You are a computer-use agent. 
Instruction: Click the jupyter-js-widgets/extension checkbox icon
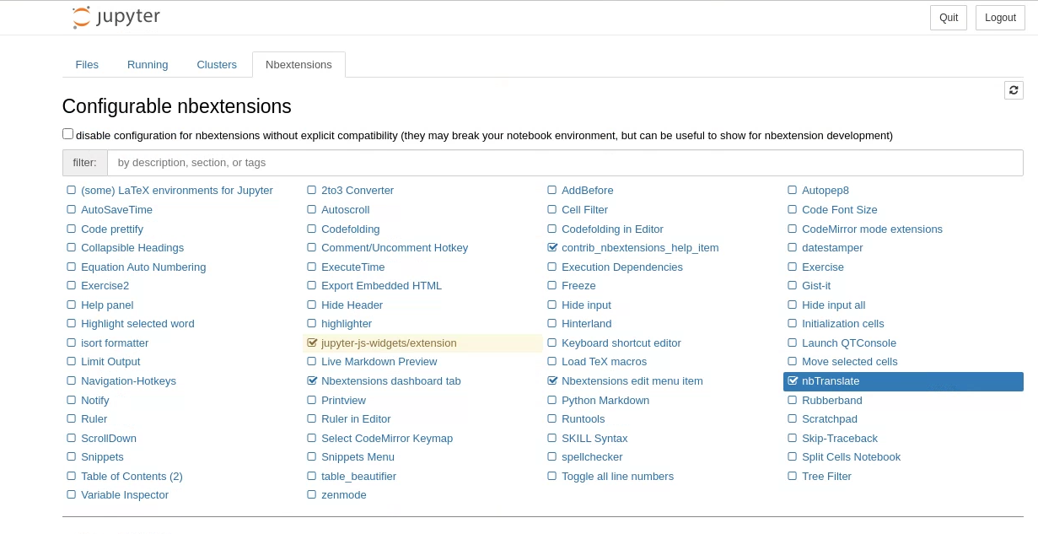[x=312, y=343]
